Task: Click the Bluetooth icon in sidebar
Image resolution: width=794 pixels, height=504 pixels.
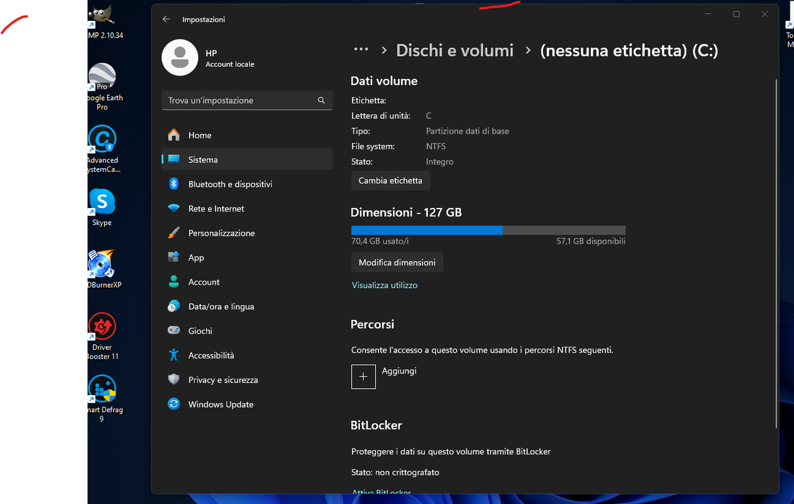Action: tap(174, 184)
